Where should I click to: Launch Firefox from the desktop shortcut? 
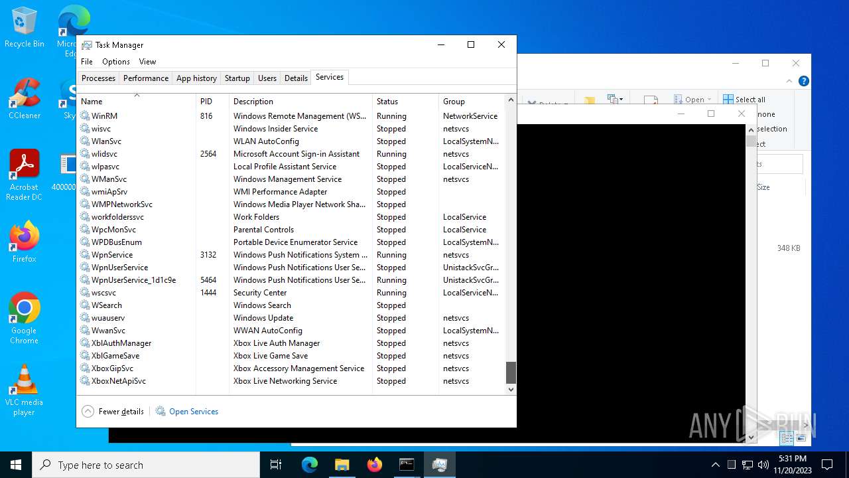(25, 242)
